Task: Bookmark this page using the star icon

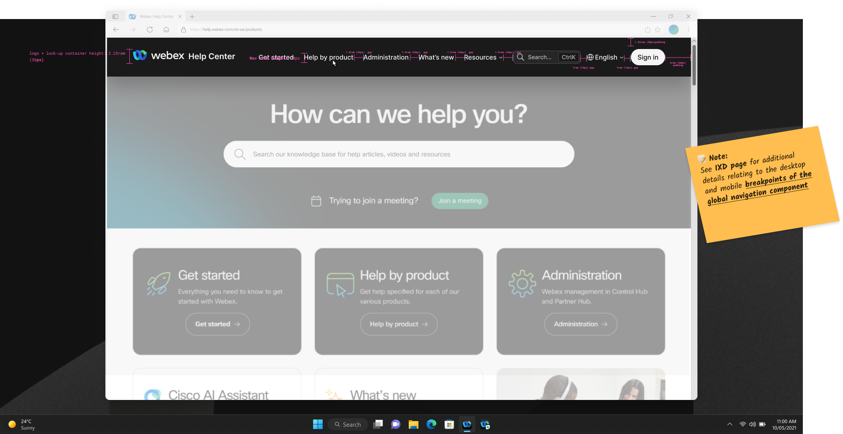Action: click(x=658, y=29)
